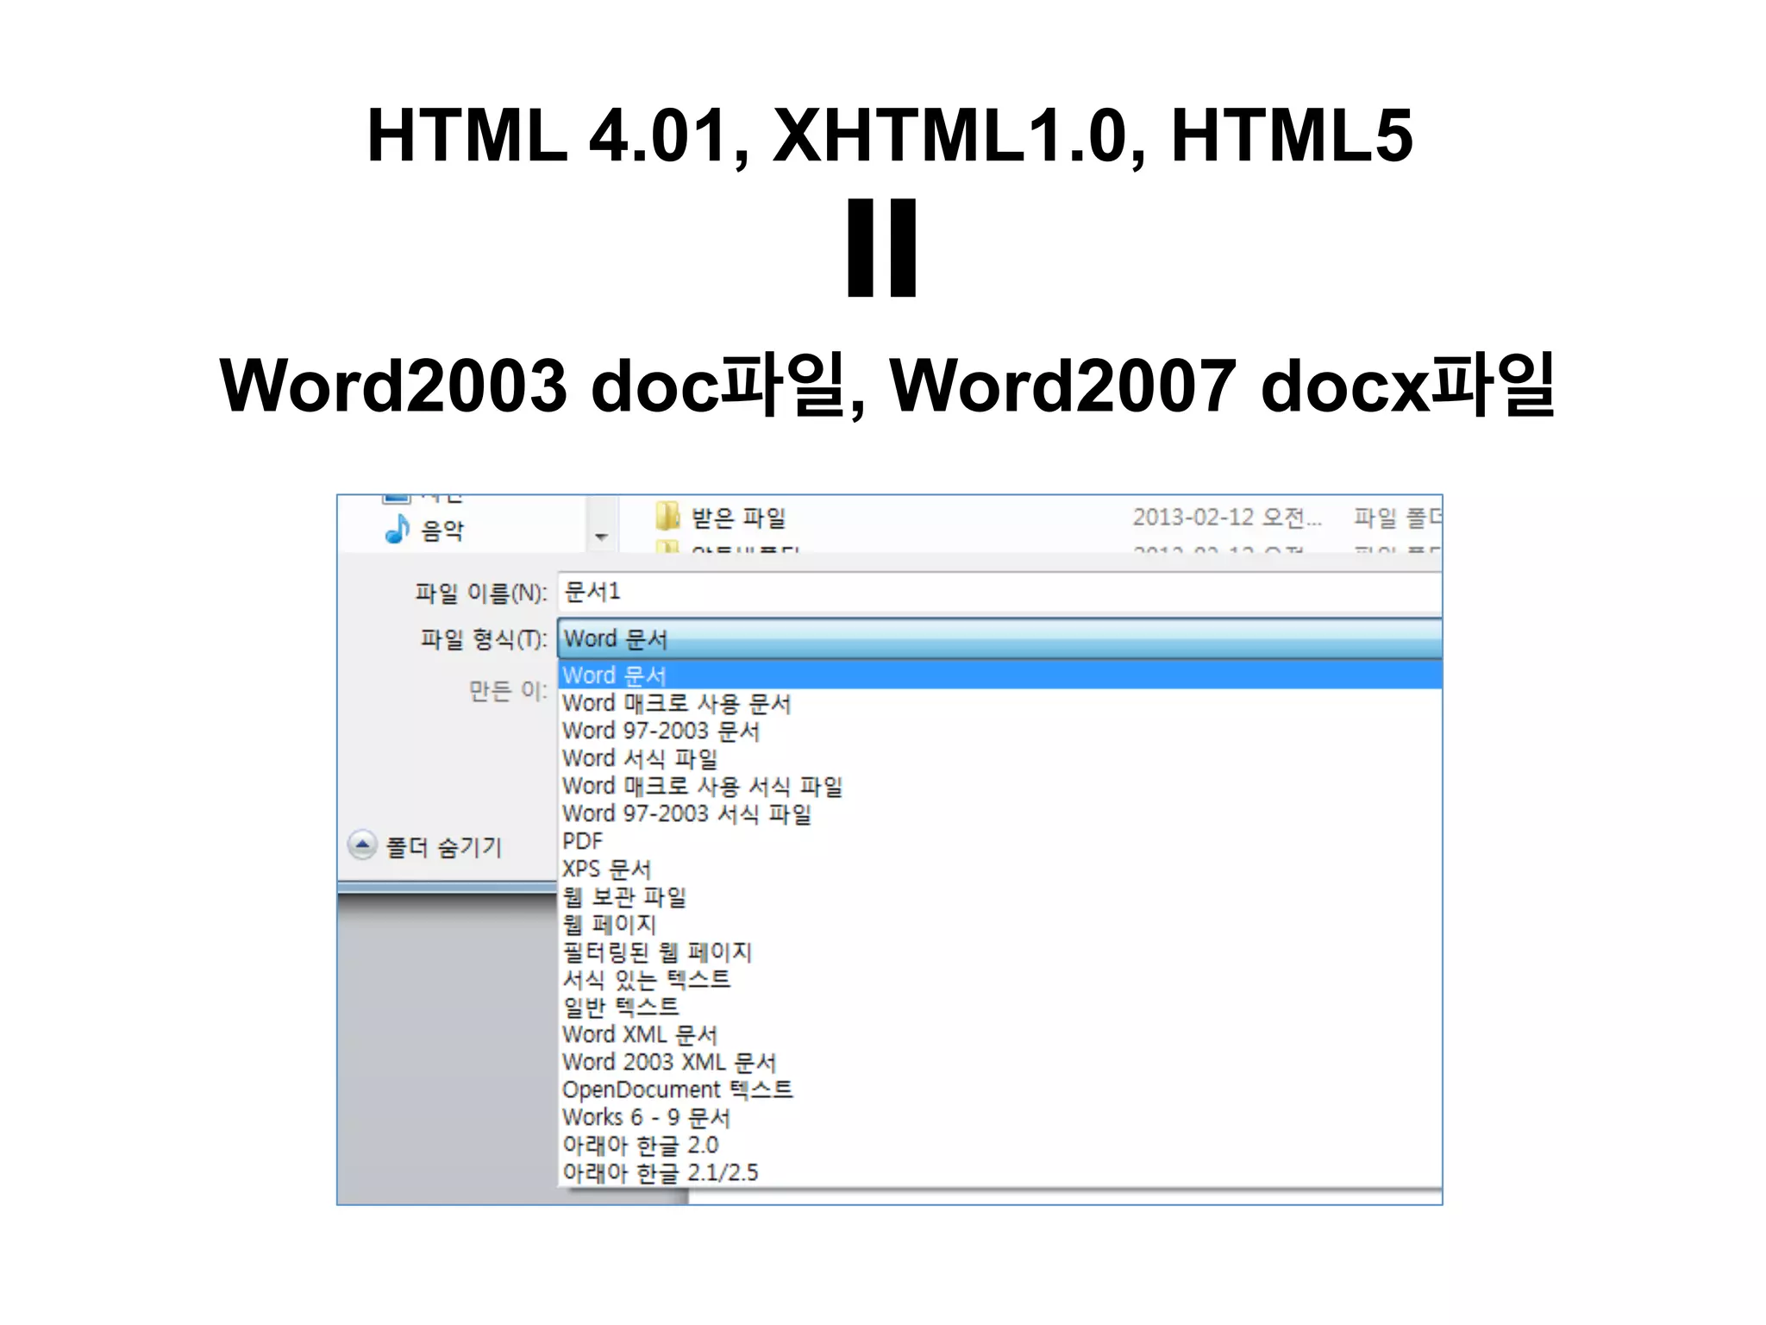1766x1325 pixels.
Task: Select the 음악 music folder icon
Action: tap(398, 529)
